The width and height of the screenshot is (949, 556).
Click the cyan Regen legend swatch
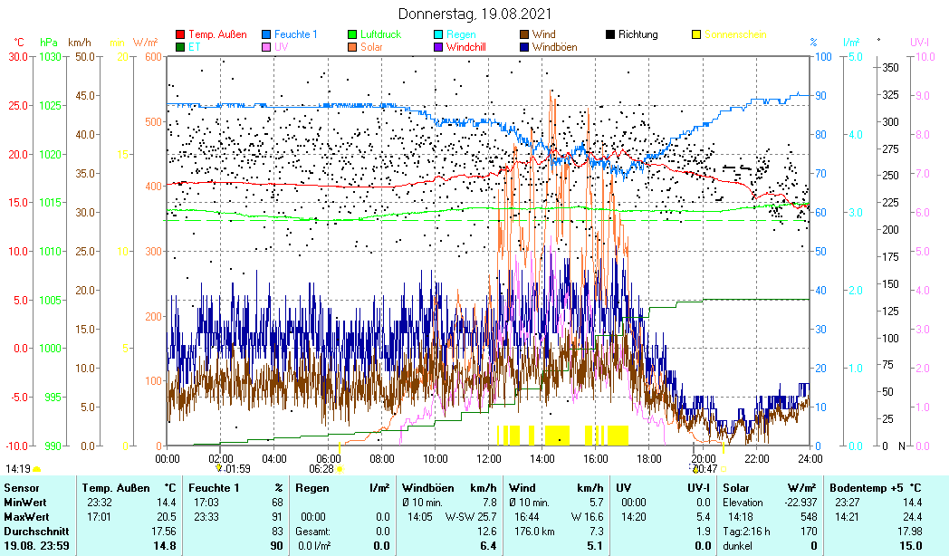tap(438, 34)
